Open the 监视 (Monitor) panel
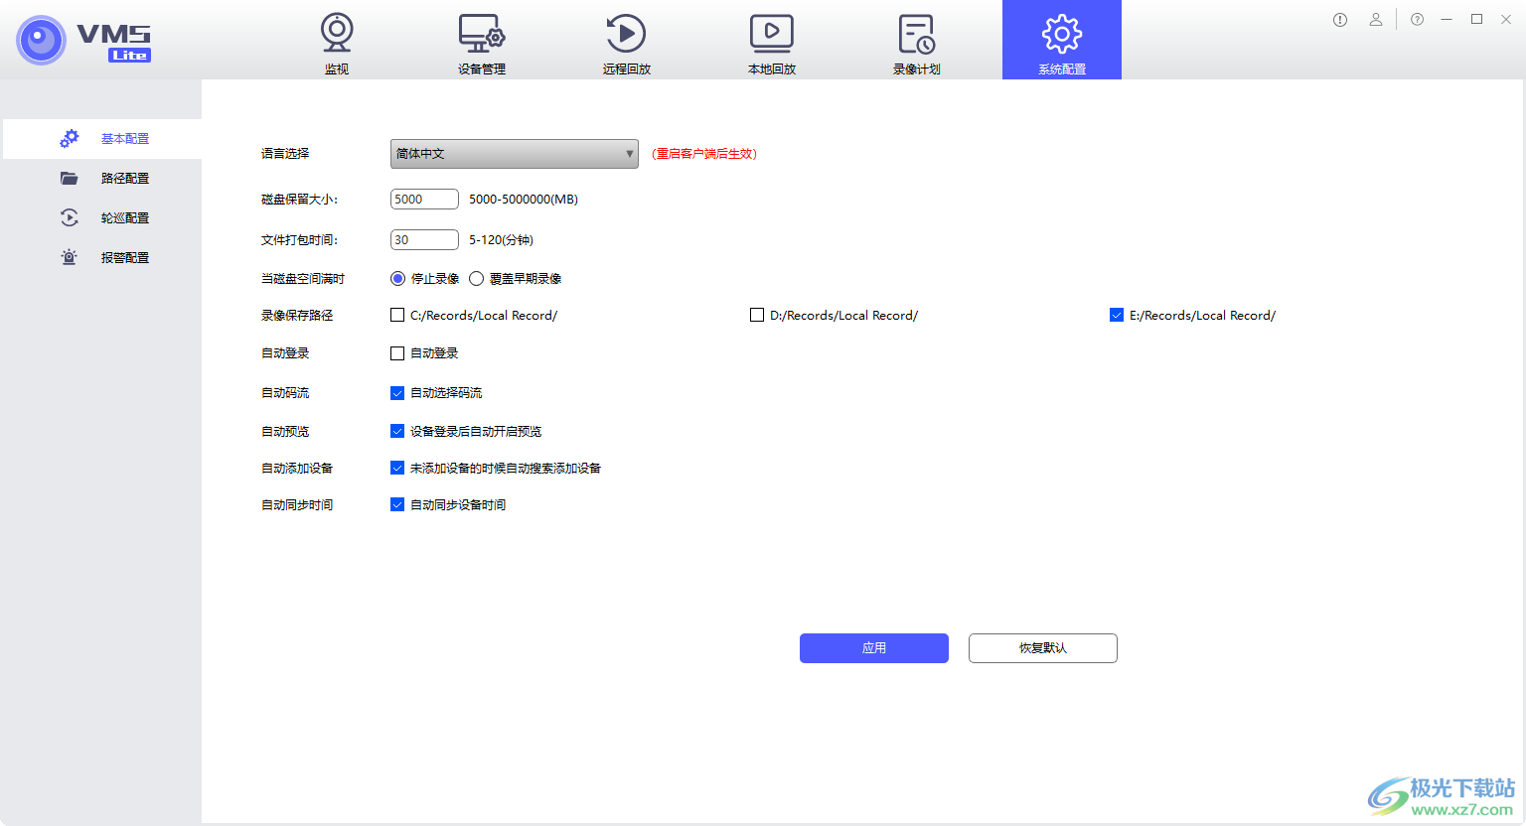 (336, 42)
